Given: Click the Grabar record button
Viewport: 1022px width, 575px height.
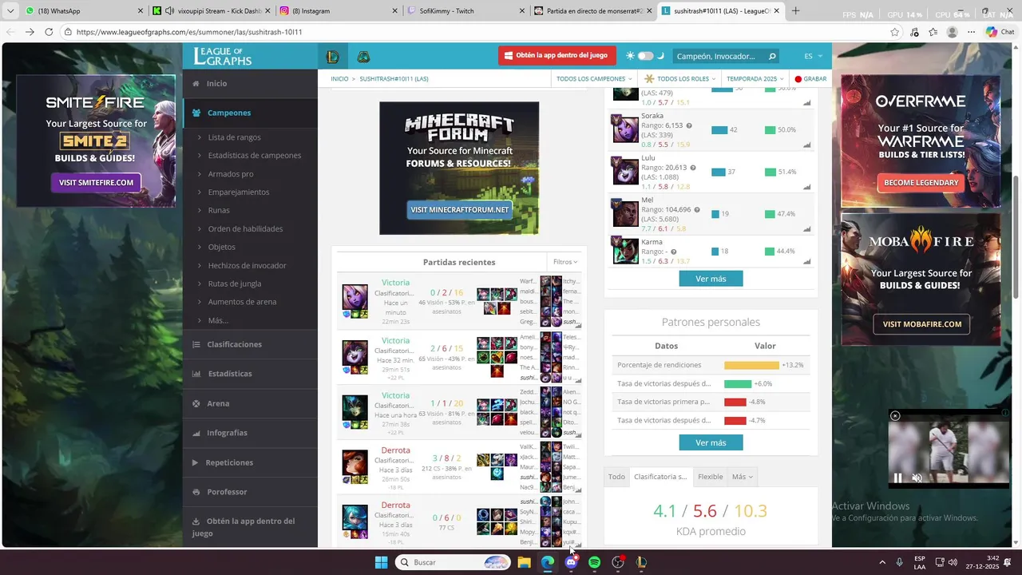Looking at the screenshot, I should [810, 79].
